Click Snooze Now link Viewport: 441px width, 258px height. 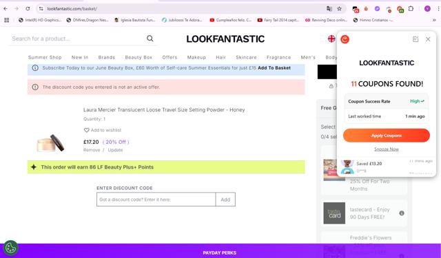[387, 149]
